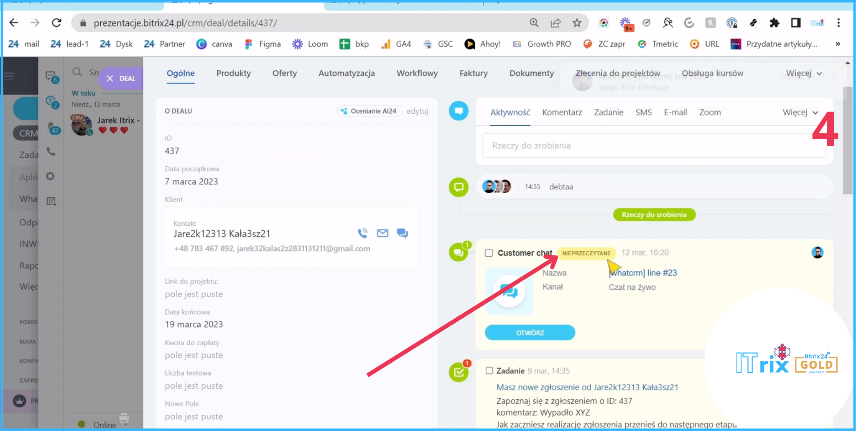This screenshot has width=856, height=431.
Task: Check the Zadanie task checkbox
Action: pyautogui.click(x=489, y=371)
